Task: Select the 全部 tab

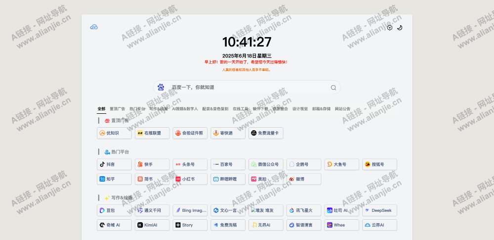Action: pos(101,109)
